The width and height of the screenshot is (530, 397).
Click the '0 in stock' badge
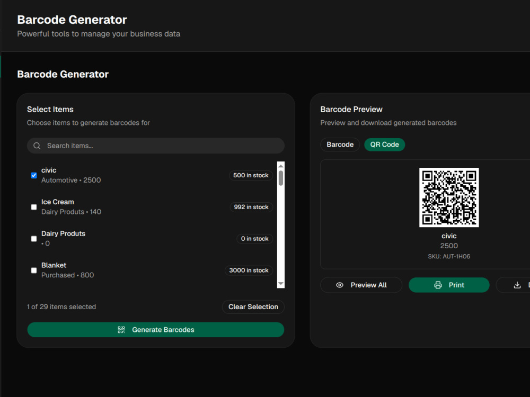pyautogui.click(x=254, y=239)
